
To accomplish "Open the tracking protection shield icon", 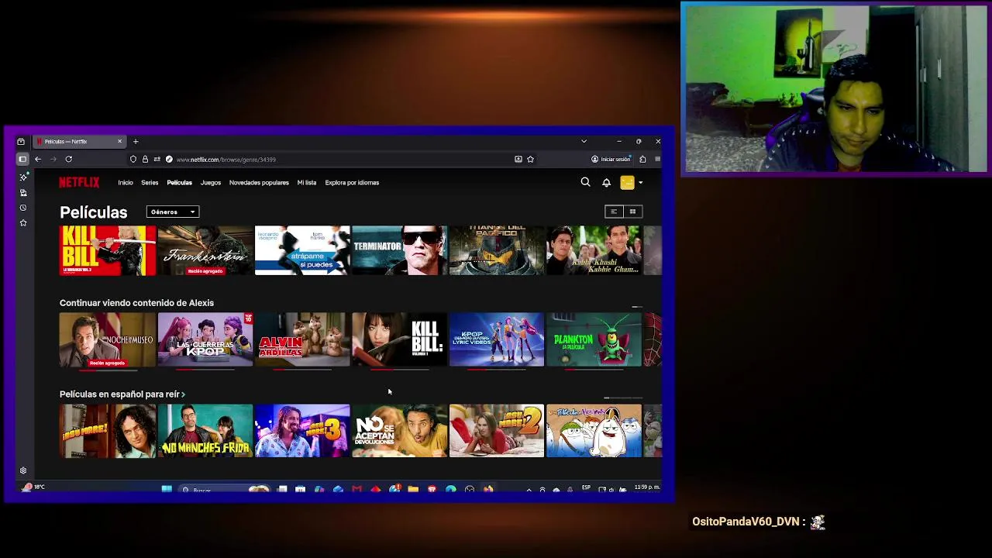I will [x=133, y=159].
